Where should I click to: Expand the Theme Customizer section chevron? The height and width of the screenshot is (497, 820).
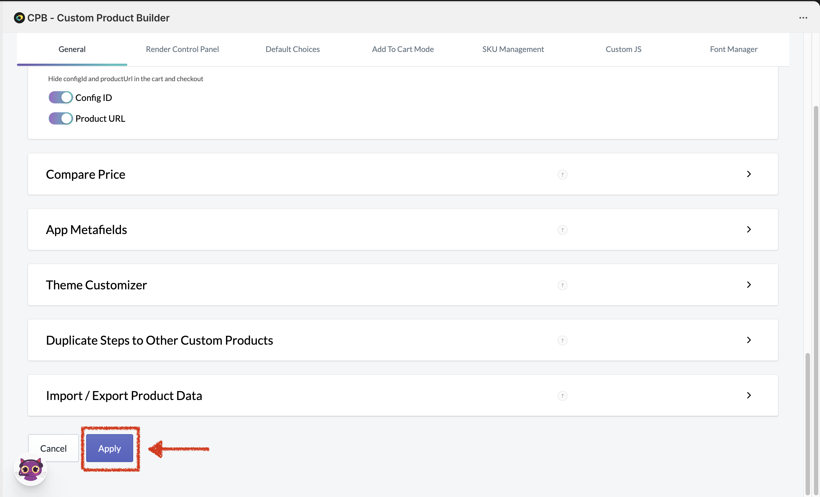pyautogui.click(x=749, y=285)
